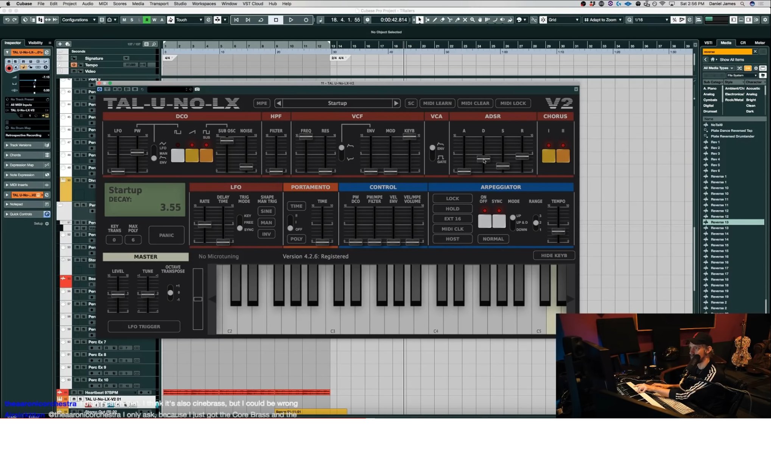The height and width of the screenshot is (462, 771).
Task: Click the HIDE KEYB button
Action: click(x=554, y=255)
